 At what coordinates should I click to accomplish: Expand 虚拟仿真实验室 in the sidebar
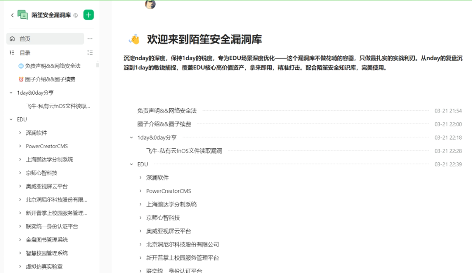click(x=20, y=266)
